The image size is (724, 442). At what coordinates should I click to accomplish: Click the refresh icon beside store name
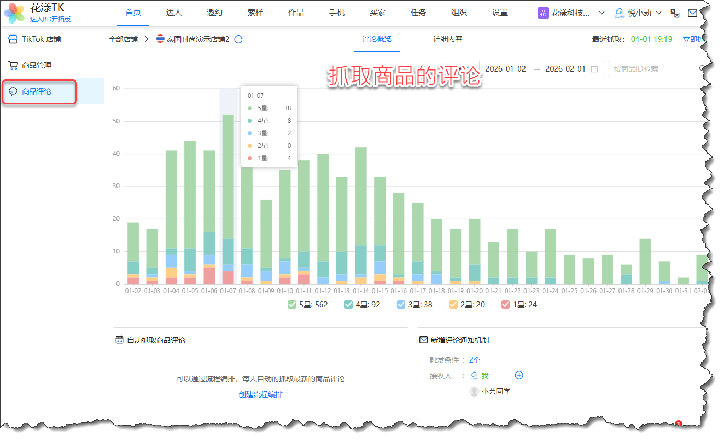[239, 39]
